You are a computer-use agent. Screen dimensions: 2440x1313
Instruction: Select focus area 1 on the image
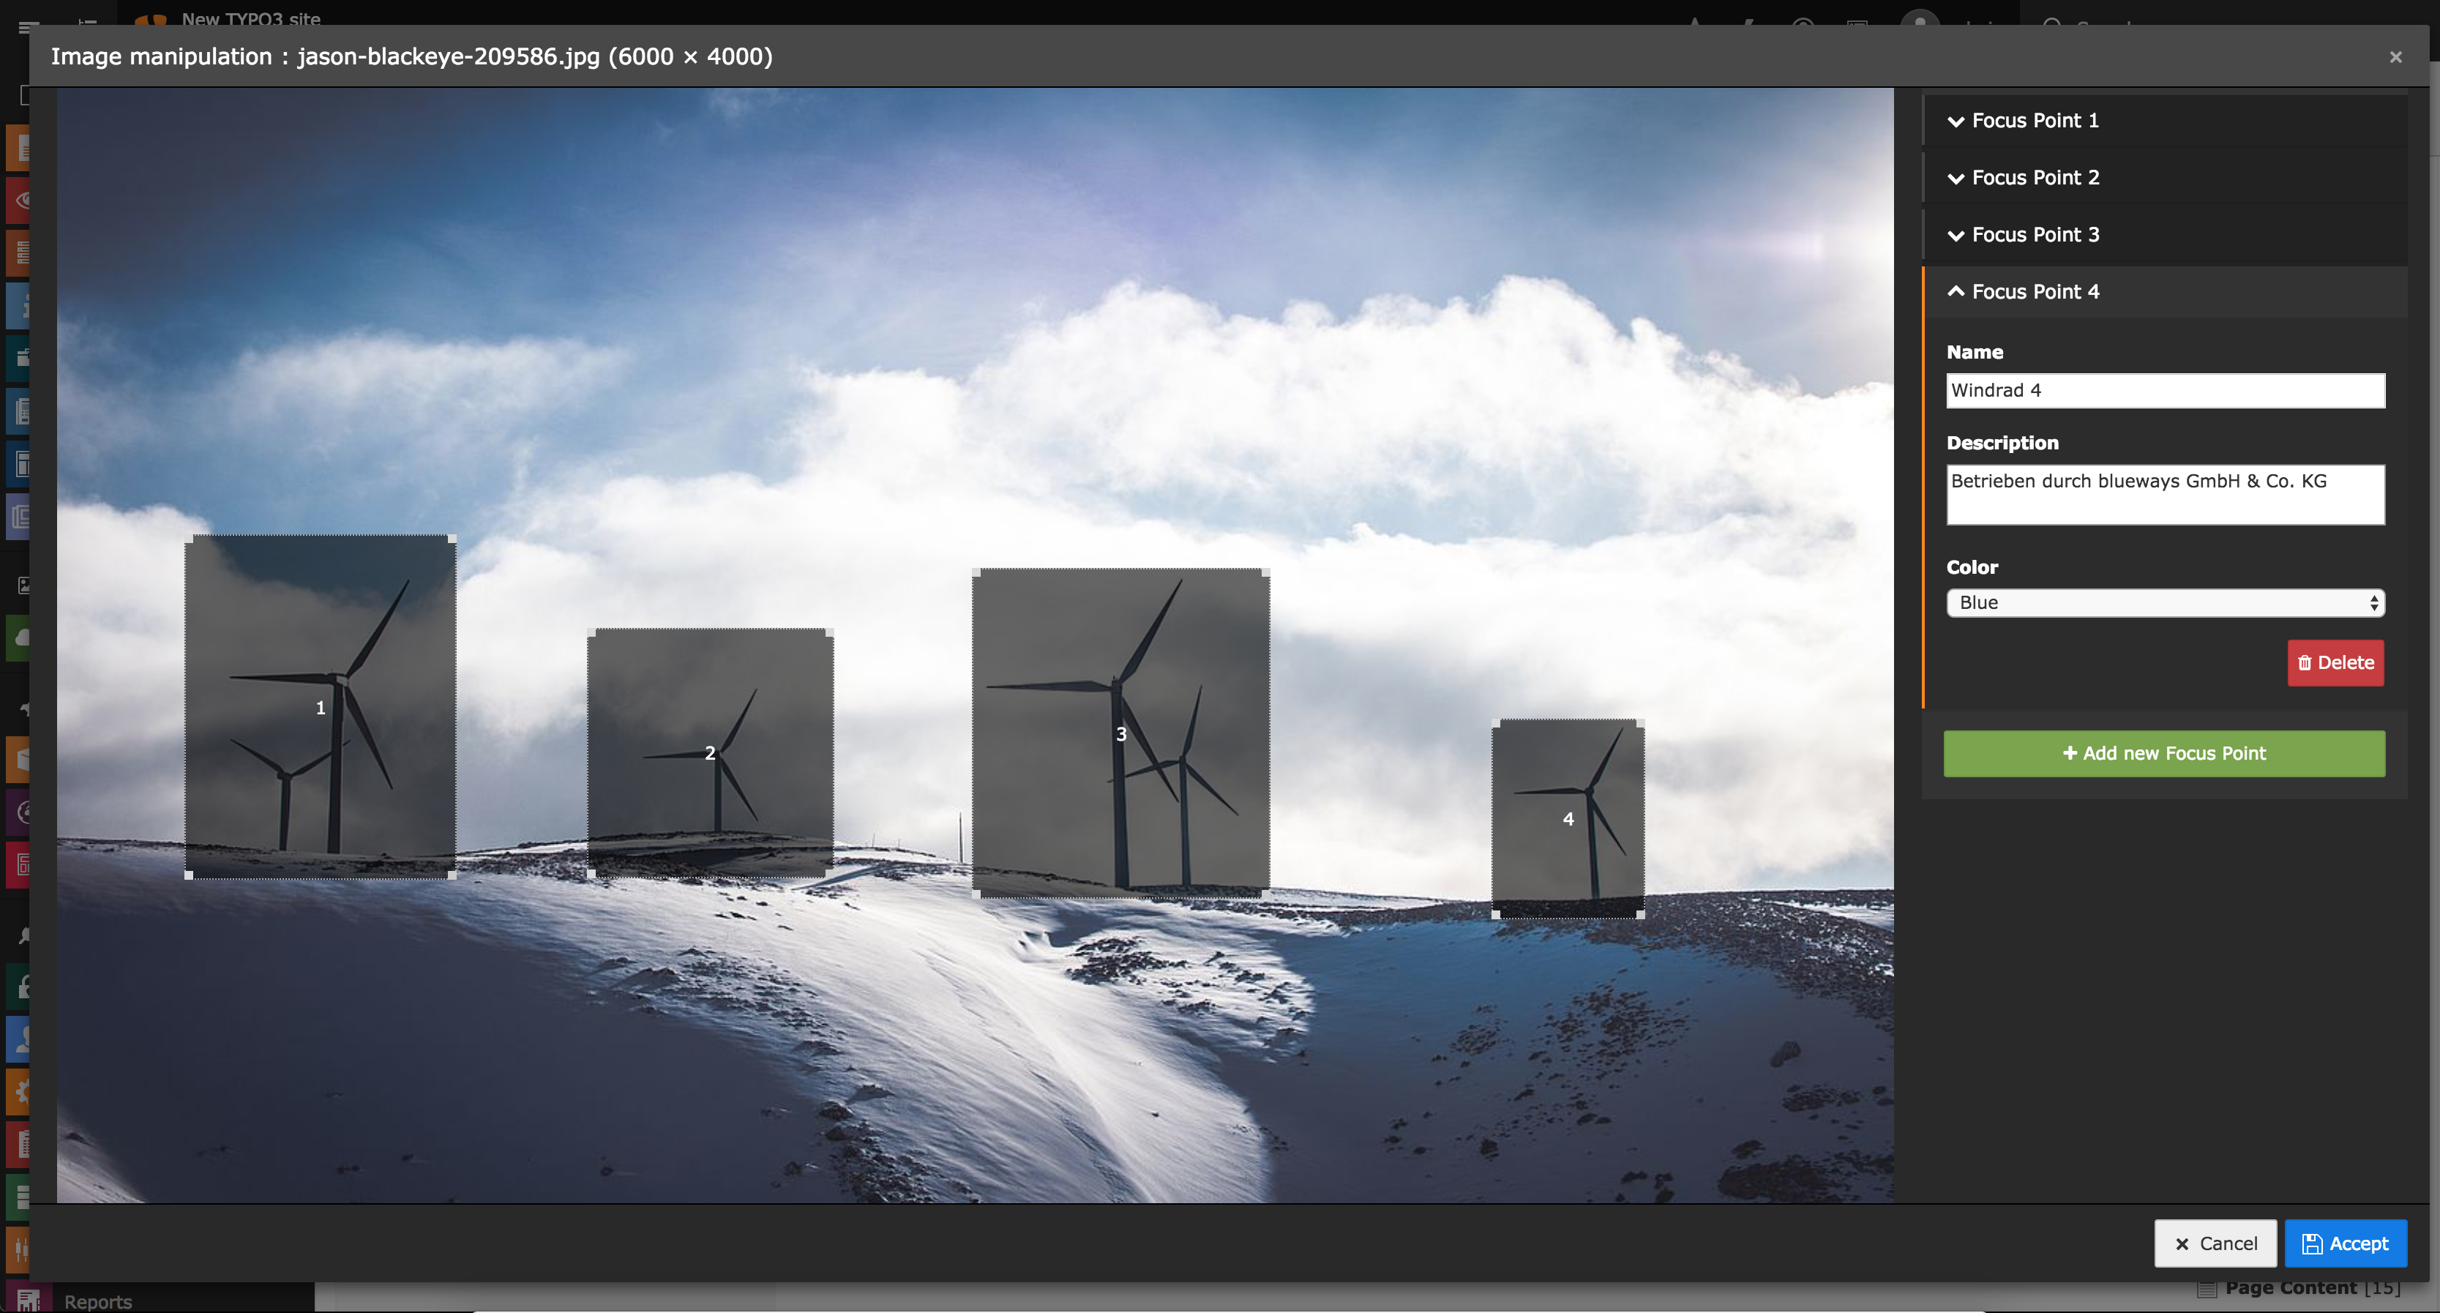pyautogui.click(x=320, y=707)
